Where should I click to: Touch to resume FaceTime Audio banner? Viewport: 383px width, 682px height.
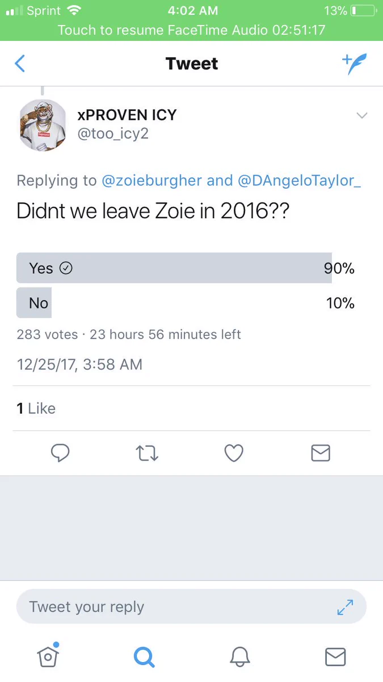click(x=191, y=30)
